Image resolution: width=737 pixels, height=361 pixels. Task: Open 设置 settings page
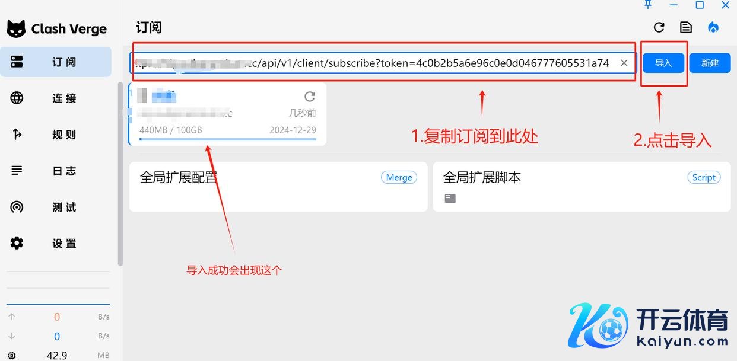(x=56, y=243)
